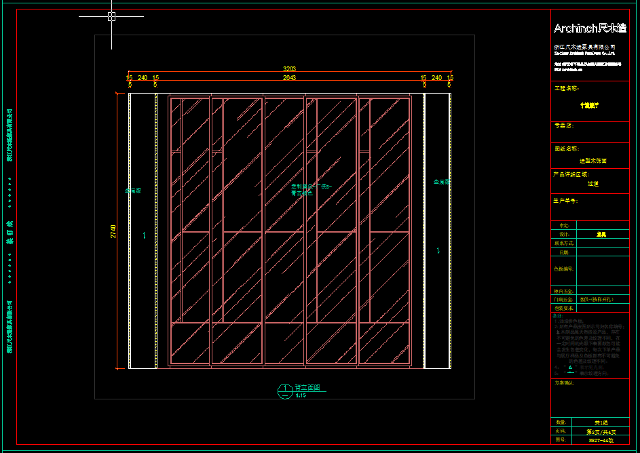Image resolution: width=640 pixels, height=453 pixels.
Task: Click the left 240 dimension label
Action: (143, 78)
